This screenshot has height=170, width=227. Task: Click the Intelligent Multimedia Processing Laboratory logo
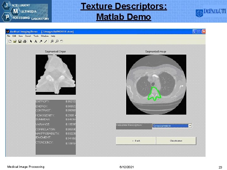coord(26,11)
